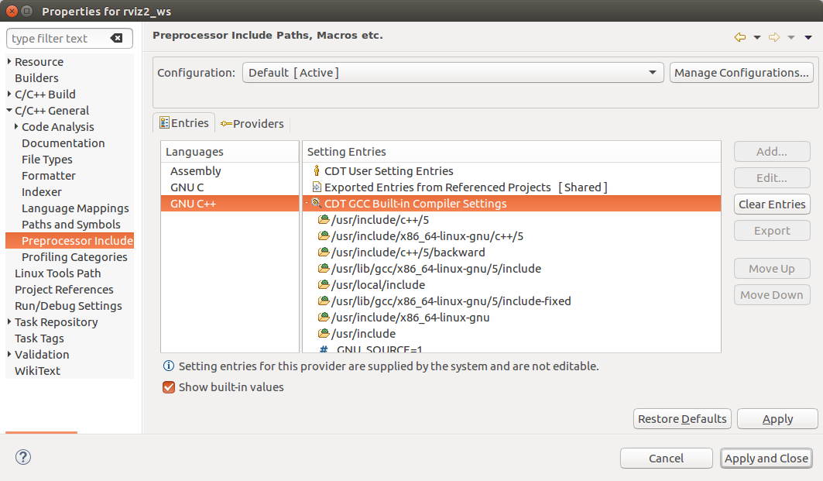
Task: Click the CDT GCC Built-in Compiler Settings icon
Action: coord(317,204)
